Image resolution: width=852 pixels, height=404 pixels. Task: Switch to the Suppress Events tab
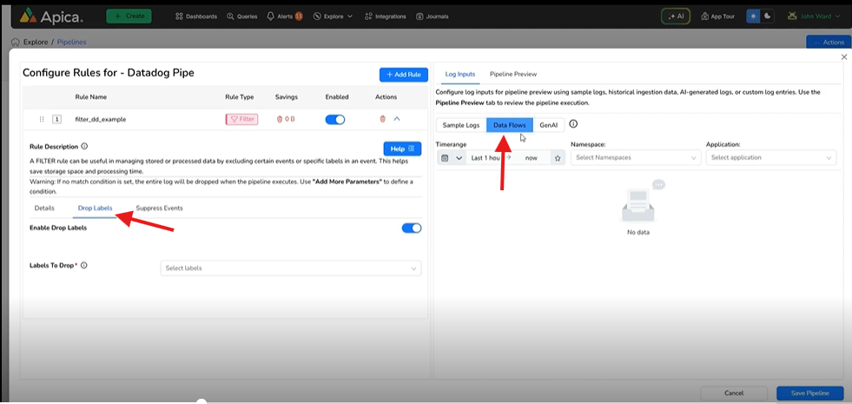[x=159, y=209]
